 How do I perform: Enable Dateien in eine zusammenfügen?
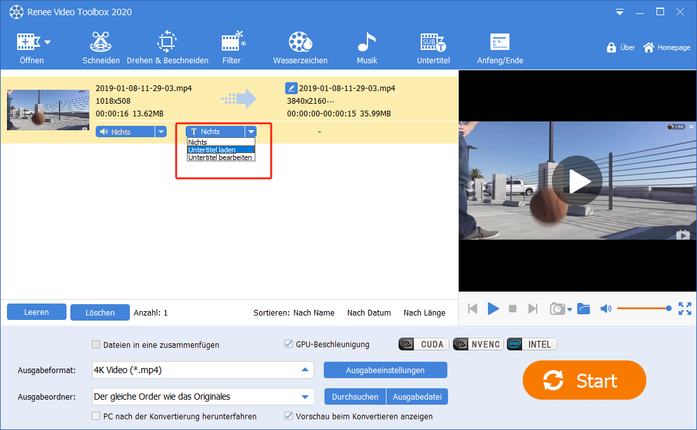click(96, 345)
